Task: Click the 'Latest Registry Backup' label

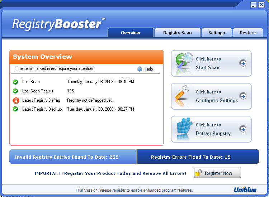Action: coord(42,109)
